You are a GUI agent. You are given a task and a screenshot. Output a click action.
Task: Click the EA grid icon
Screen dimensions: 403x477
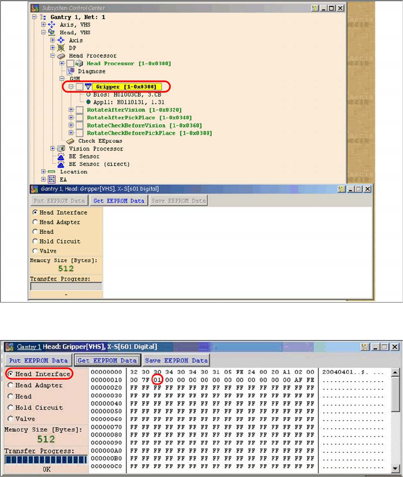point(52,179)
